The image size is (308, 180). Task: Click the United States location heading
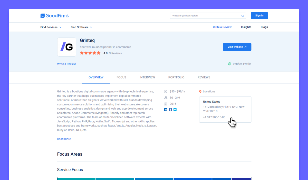212,102
